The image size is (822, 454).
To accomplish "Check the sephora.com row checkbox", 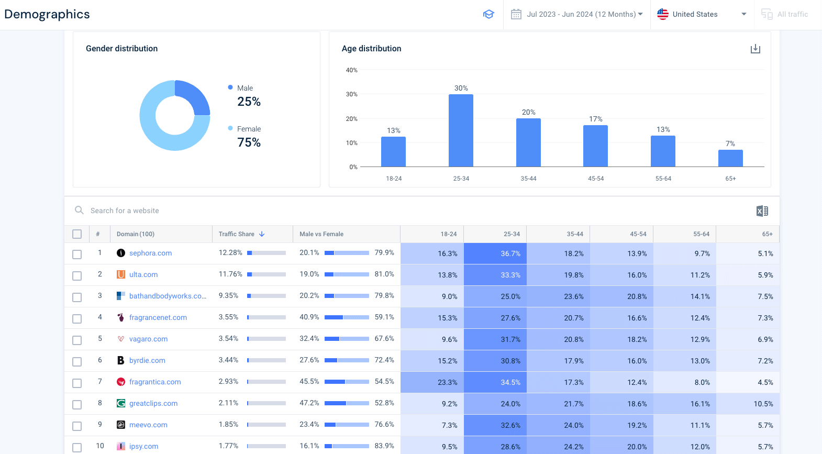I will [x=77, y=254].
